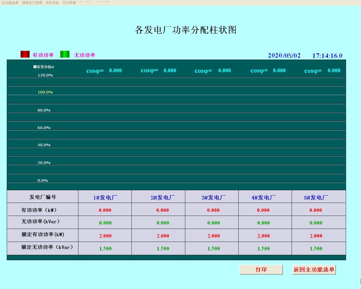Click 1#发电厂 有功功率 value 0.000

click(x=105, y=210)
